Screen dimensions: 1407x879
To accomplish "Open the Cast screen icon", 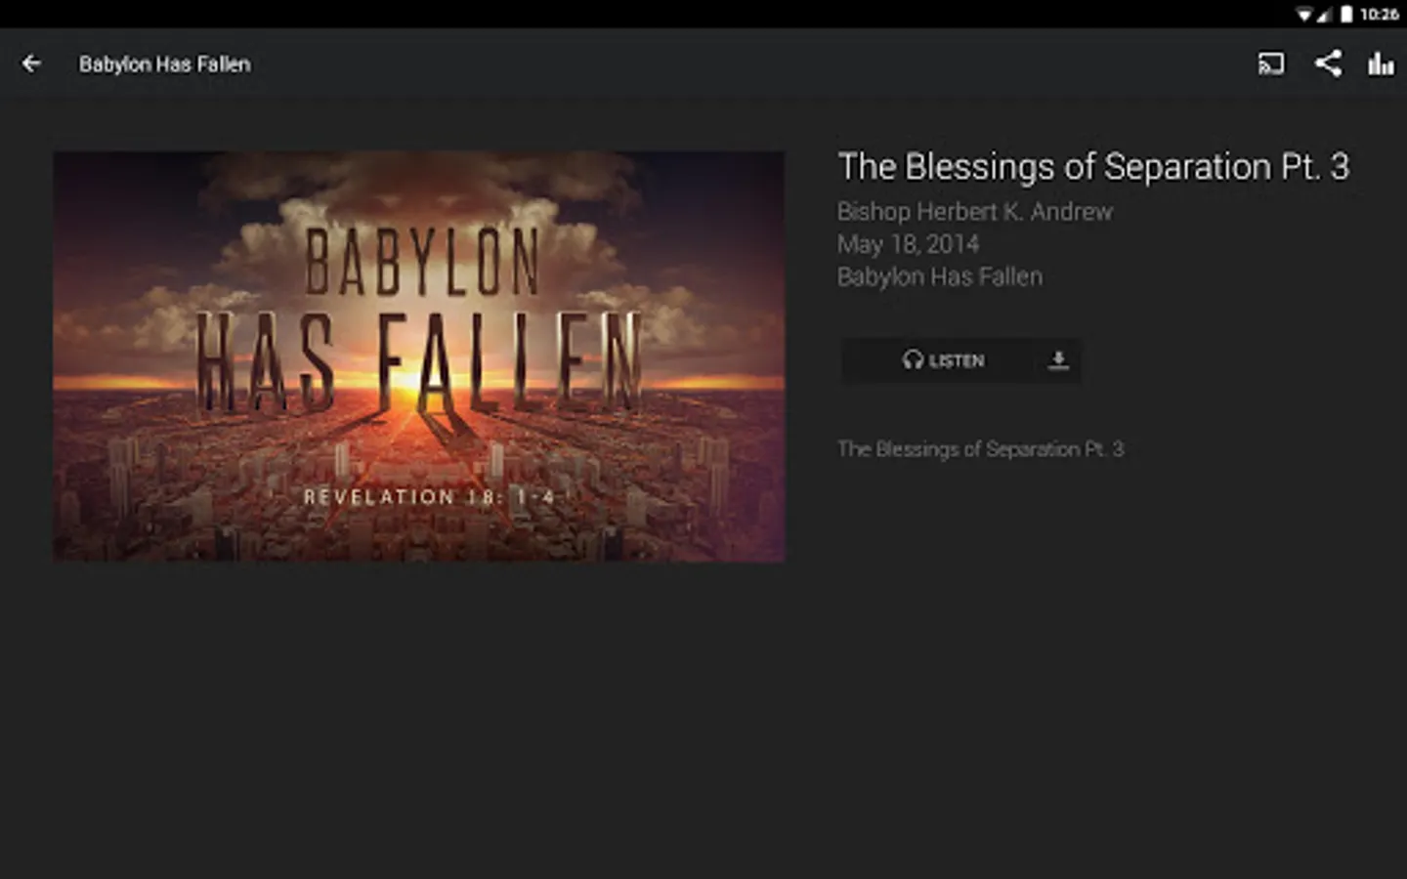I will 1271,63.
